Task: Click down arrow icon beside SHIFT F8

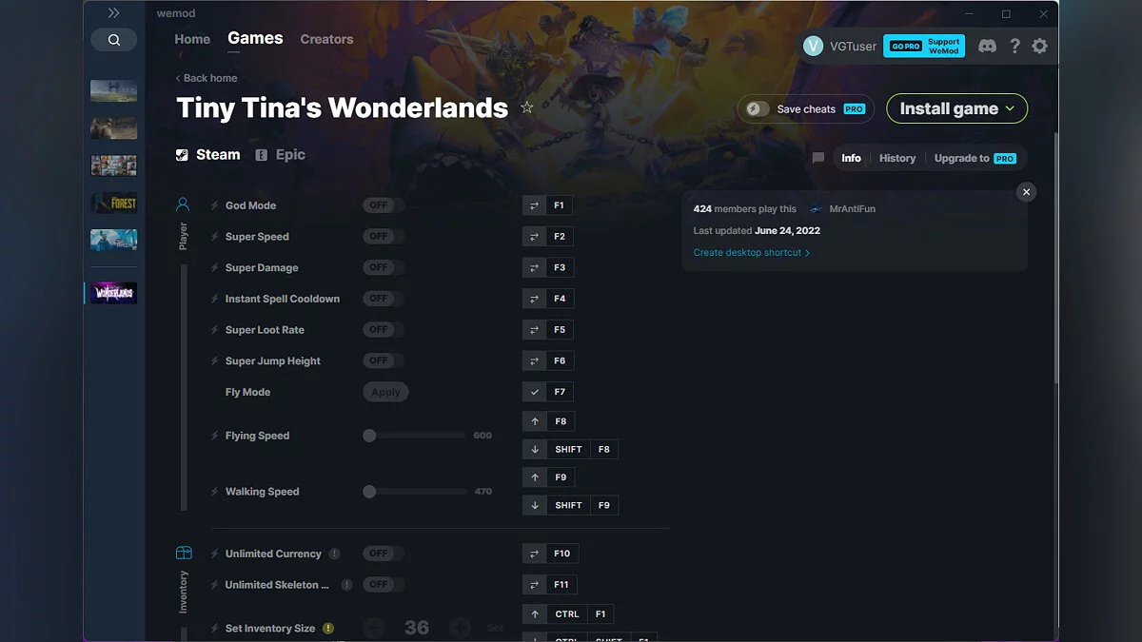Action: pos(534,449)
